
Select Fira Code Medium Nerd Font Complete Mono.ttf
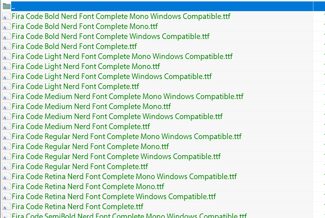(91, 106)
